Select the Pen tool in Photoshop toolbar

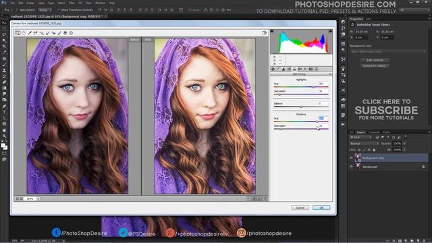[x=4, y=106]
